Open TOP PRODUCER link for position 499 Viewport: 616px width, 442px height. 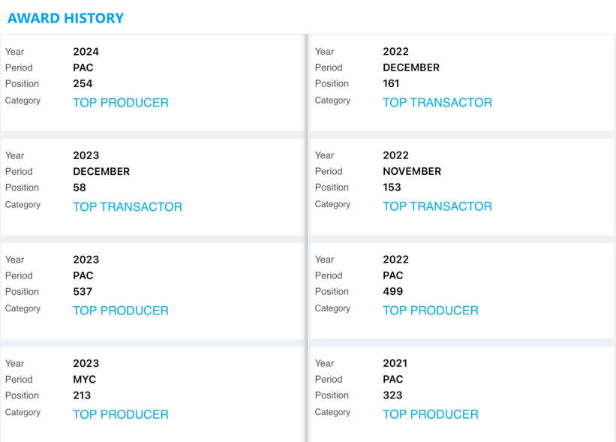[x=430, y=311]
